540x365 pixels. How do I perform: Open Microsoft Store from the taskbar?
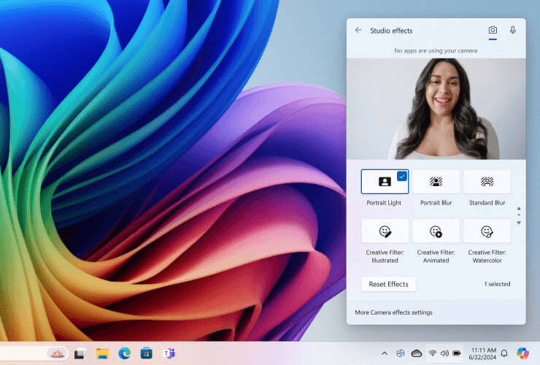tap(147, 353)
